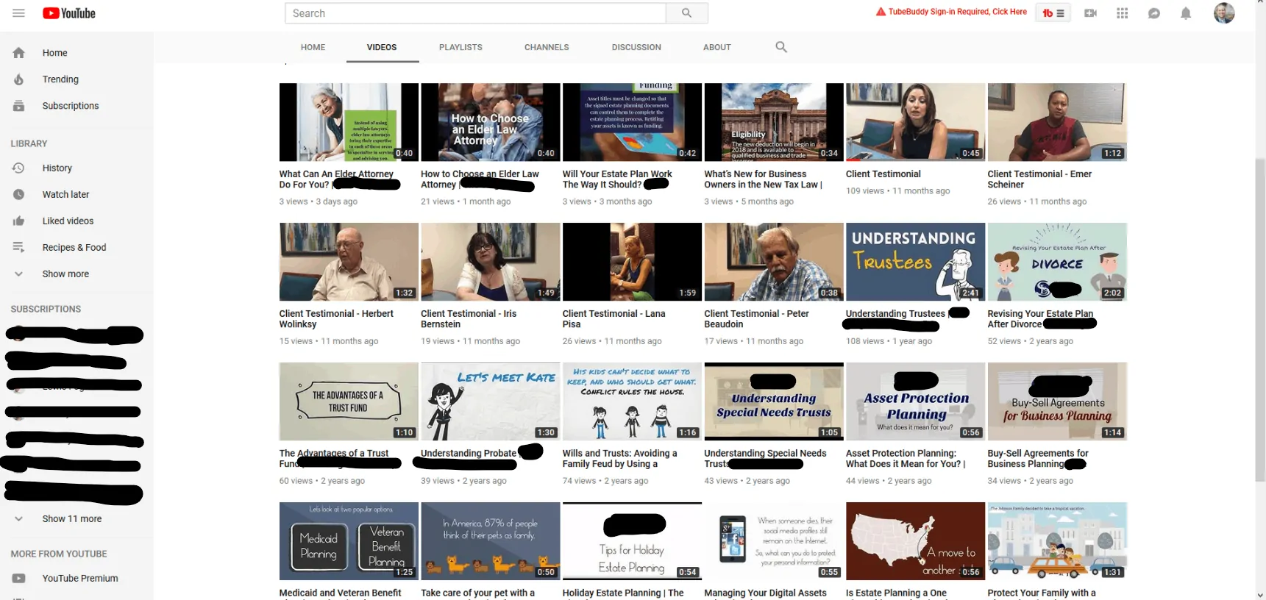Open the About tab
Image resolution: width=1266 pixels, height=600 pixels.
[x=716, y=47]
